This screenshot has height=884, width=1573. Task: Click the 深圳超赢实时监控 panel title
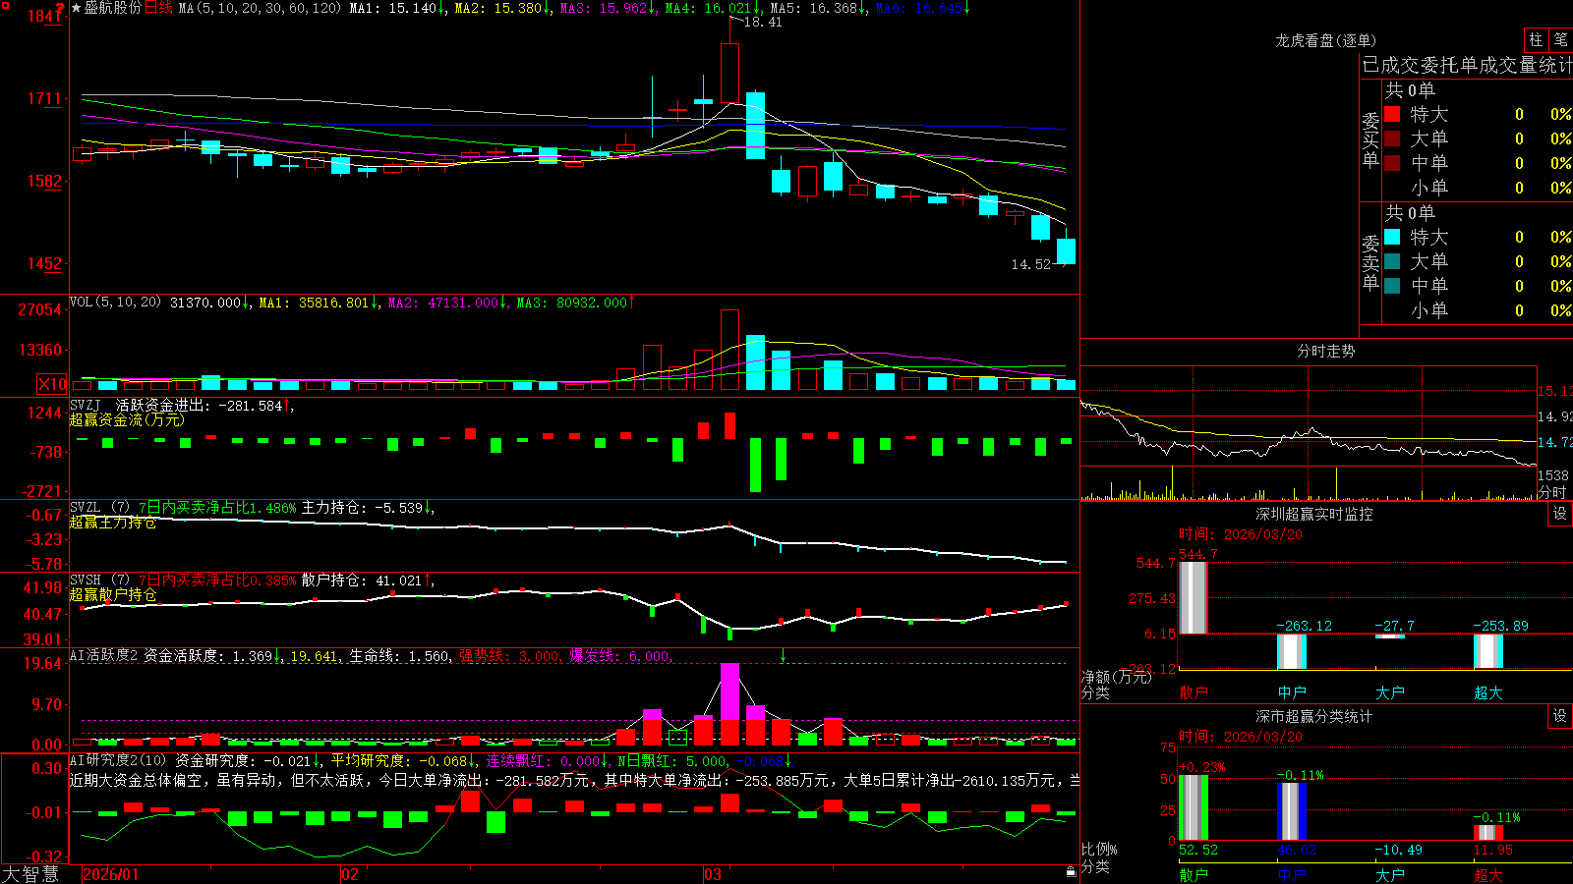pos(1314,514)
